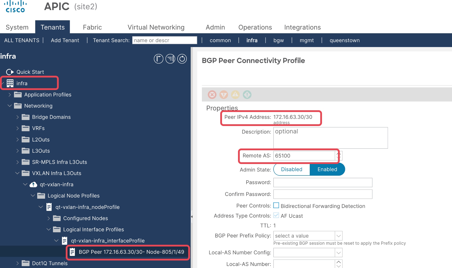Open the Fabric tab

92,27
